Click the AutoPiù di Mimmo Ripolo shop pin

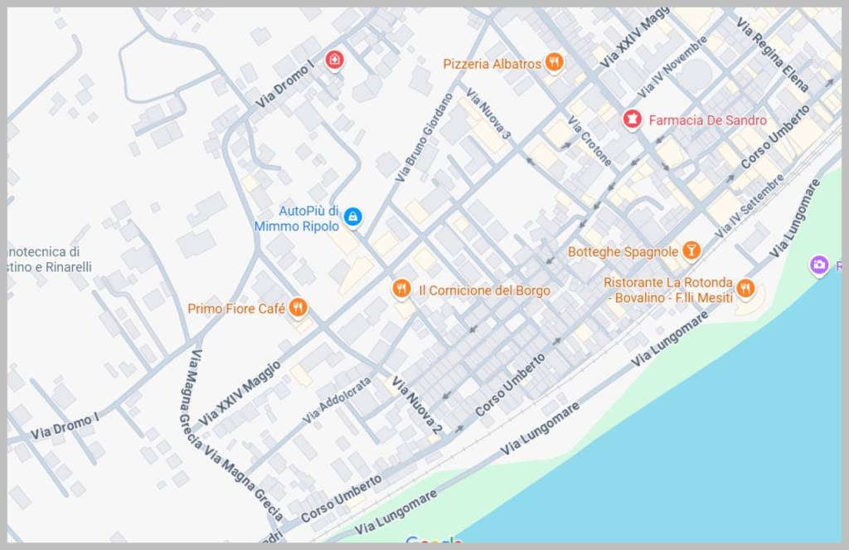click(353, 217)
